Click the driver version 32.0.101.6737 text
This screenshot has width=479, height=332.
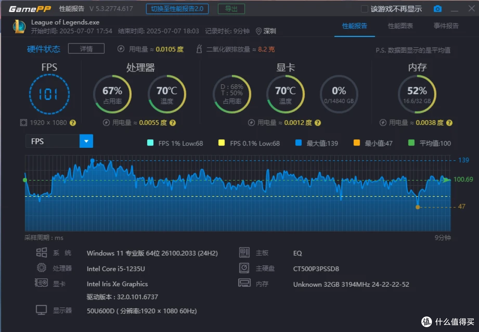(122, 297)
